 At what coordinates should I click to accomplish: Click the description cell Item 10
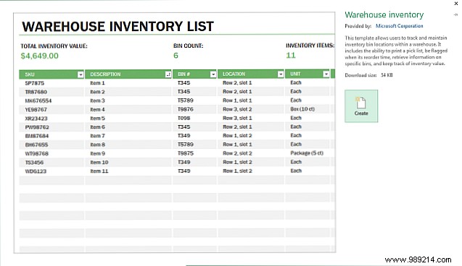(x=99, y=163)
